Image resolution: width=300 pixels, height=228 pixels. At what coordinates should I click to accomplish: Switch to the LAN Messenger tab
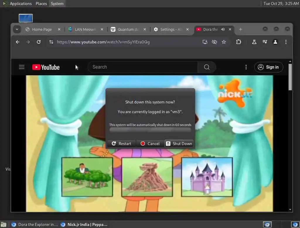pyautogui.click(x=85, y=30)
